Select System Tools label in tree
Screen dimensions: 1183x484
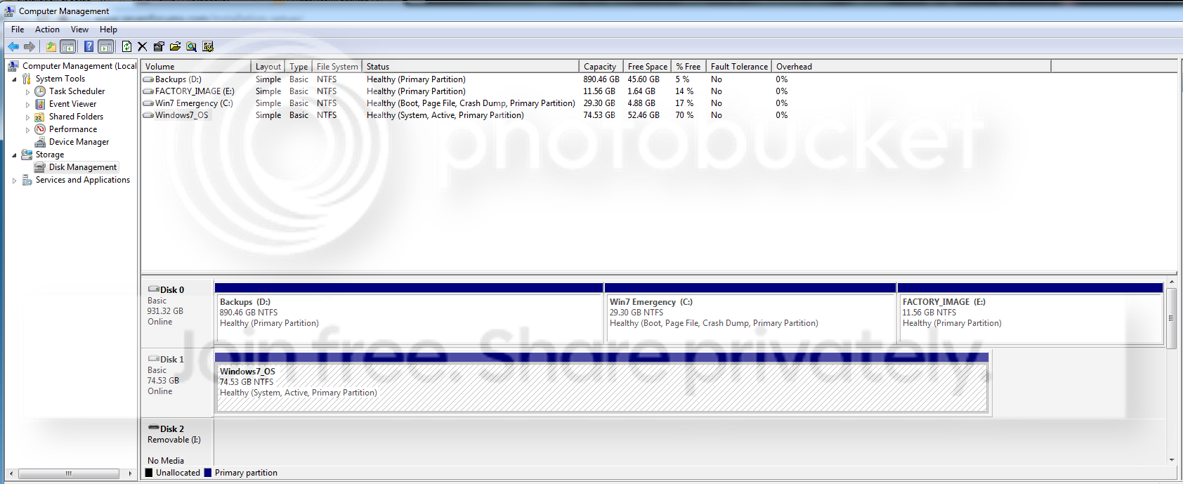coord(60,79)
